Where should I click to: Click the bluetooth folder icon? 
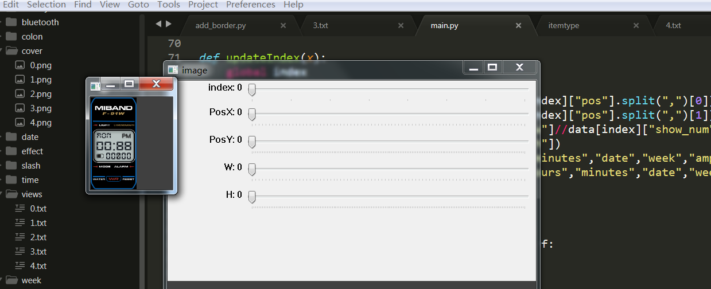coord(10,22)
